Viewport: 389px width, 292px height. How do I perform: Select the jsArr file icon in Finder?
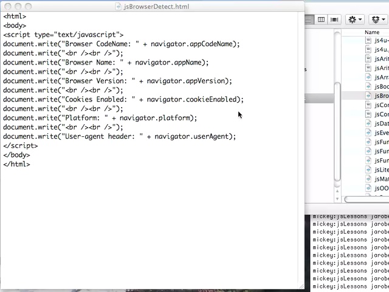(368, 77)
